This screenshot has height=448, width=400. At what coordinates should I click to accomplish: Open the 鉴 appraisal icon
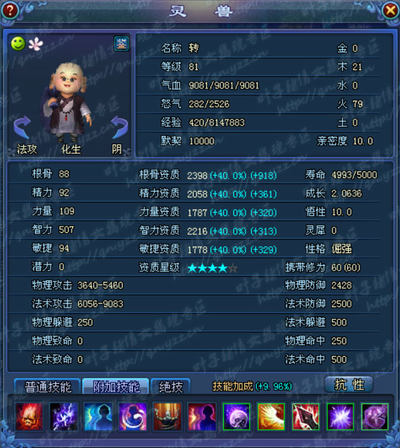pos(121,44)
